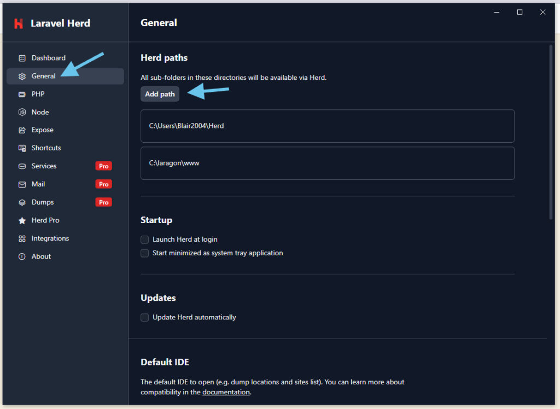Screen dimensions: 560x409
Task: Open the Mail section
Action: pos(66,184)
